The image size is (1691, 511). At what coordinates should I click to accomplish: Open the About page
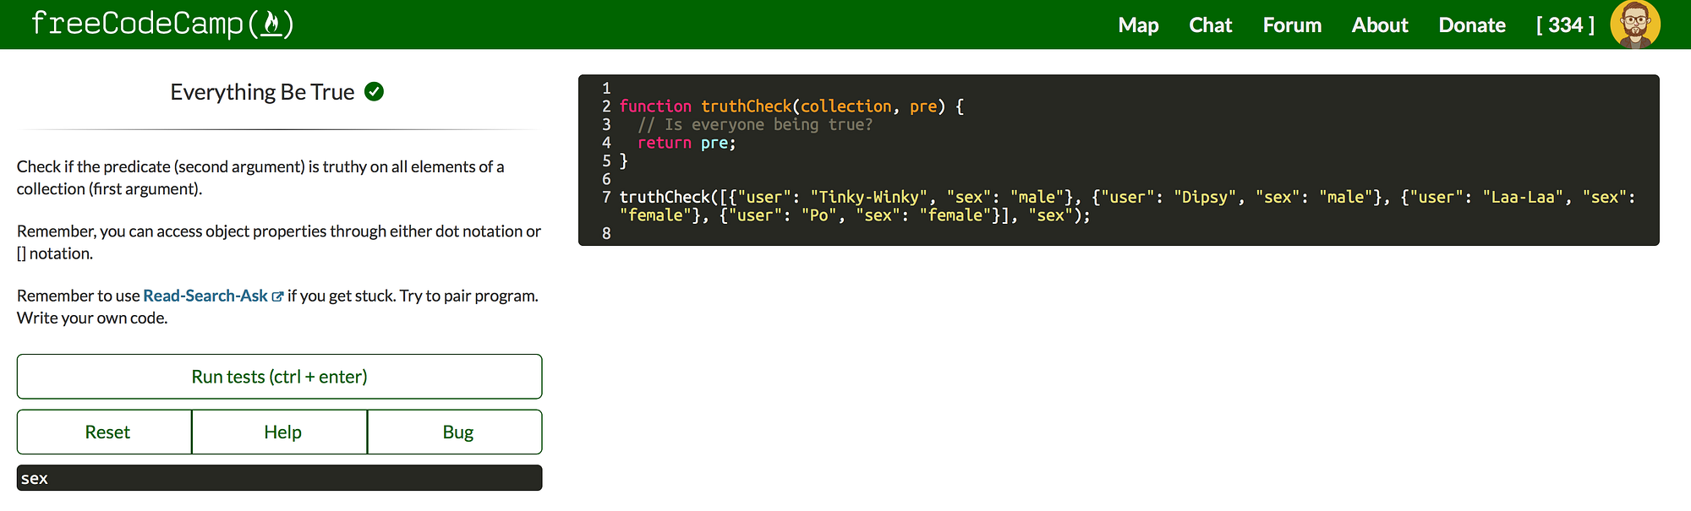[1380, 25]
